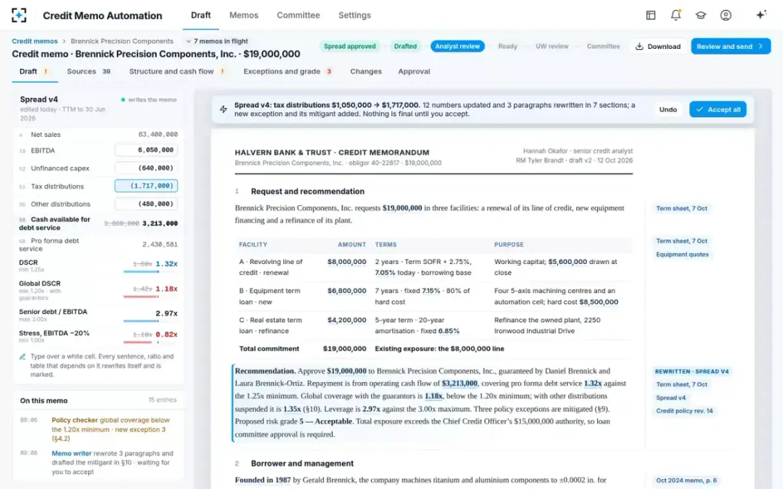Open the graduation cap help icon

pos(701,15)
